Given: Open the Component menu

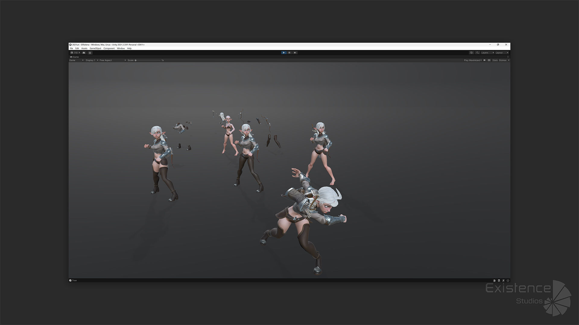Looking at the screenshot, I should pos(109,48).
